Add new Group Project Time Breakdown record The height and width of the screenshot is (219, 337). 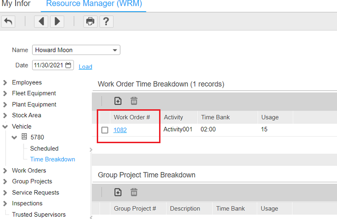pyautogui.click(x=118, y=192)
